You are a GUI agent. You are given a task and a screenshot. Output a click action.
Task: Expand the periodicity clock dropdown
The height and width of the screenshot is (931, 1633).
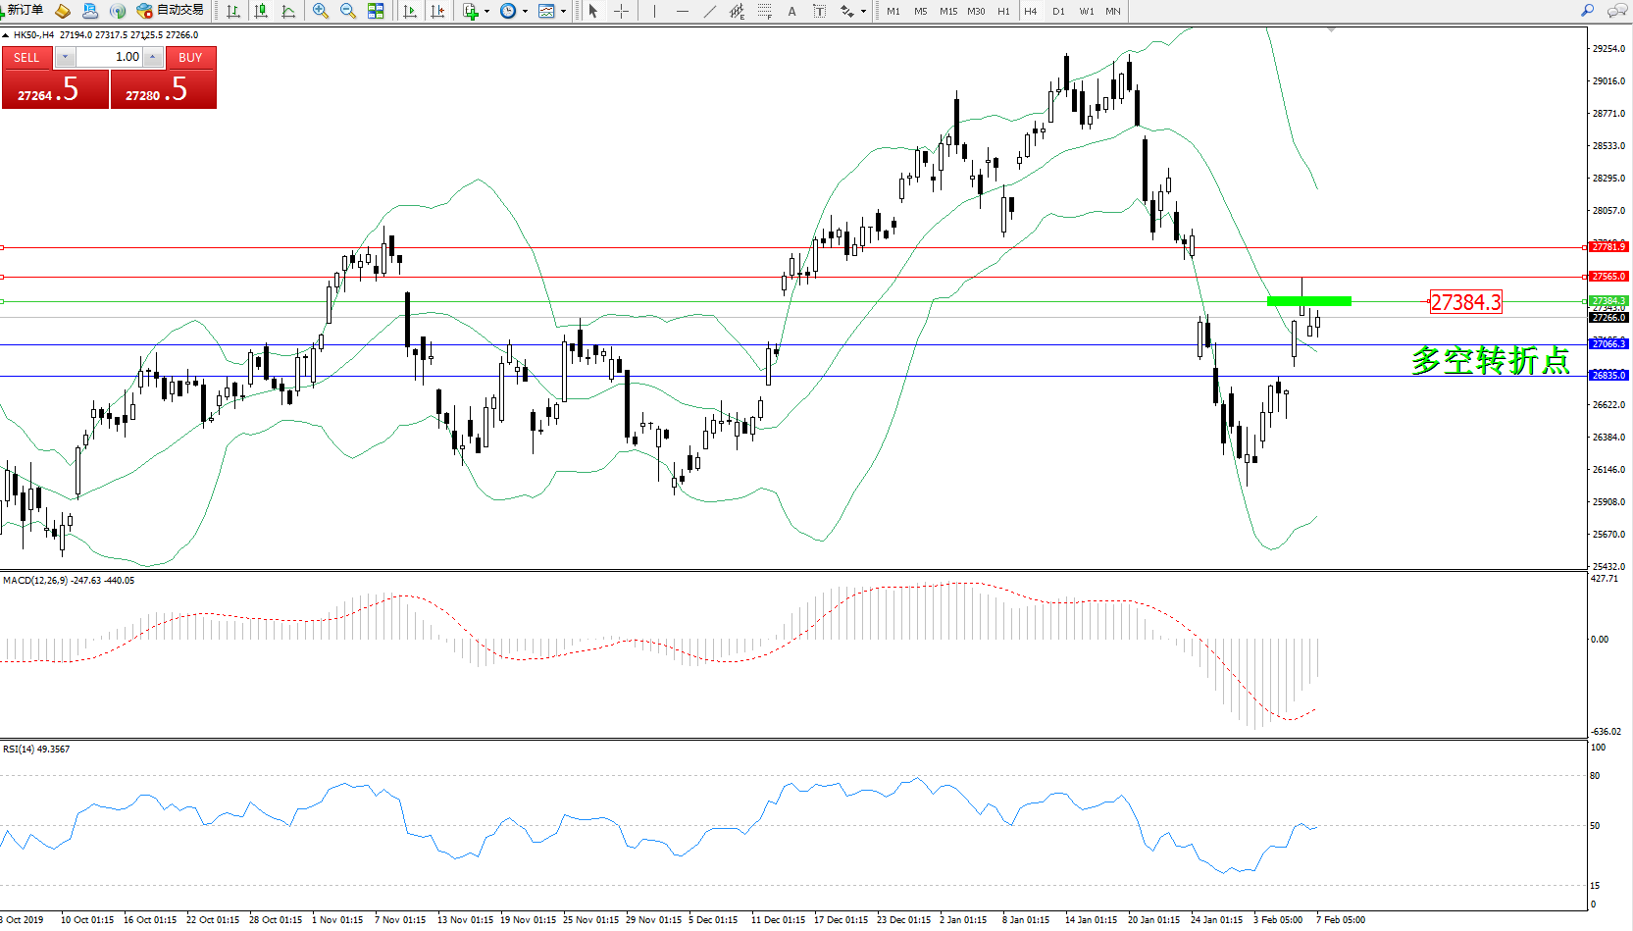click(525, 12)
